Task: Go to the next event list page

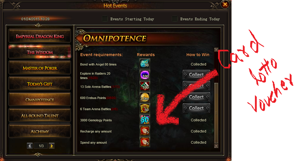Action: pyautogui.click(x=52, y=146)
